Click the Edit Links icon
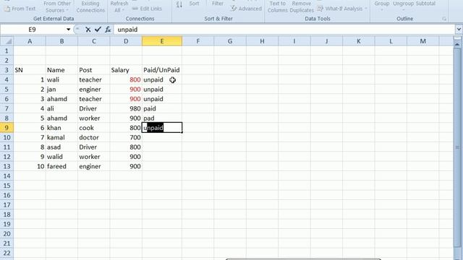This screenshot has height=260, width=463. click(x=135, y=9)
